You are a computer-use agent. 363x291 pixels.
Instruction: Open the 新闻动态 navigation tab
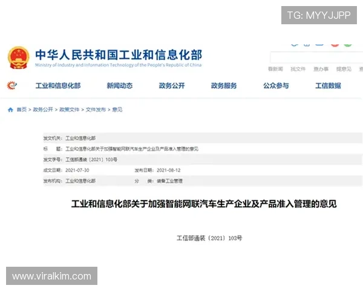click(x=119, y=85)
